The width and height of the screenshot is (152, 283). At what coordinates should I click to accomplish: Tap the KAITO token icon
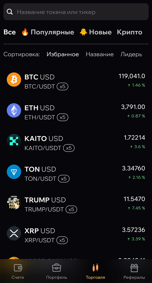pyautogui.click(x=14, y=141)
